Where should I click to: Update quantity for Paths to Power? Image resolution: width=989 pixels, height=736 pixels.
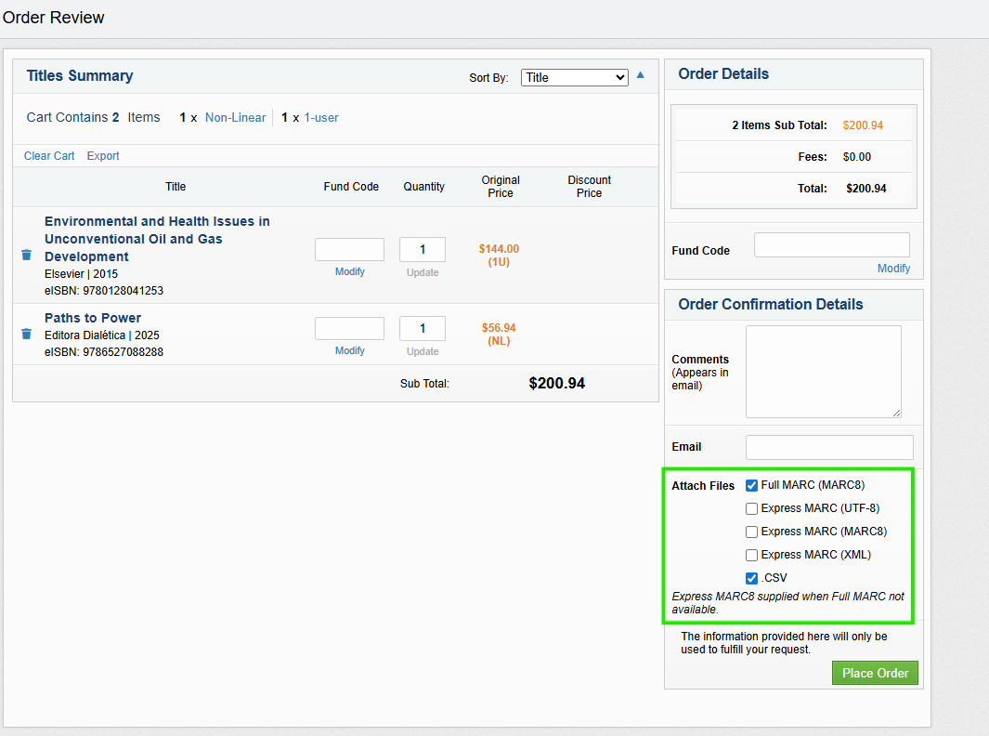pos(423,351)
